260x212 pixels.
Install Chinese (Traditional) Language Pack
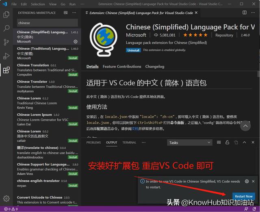(73, 58)
